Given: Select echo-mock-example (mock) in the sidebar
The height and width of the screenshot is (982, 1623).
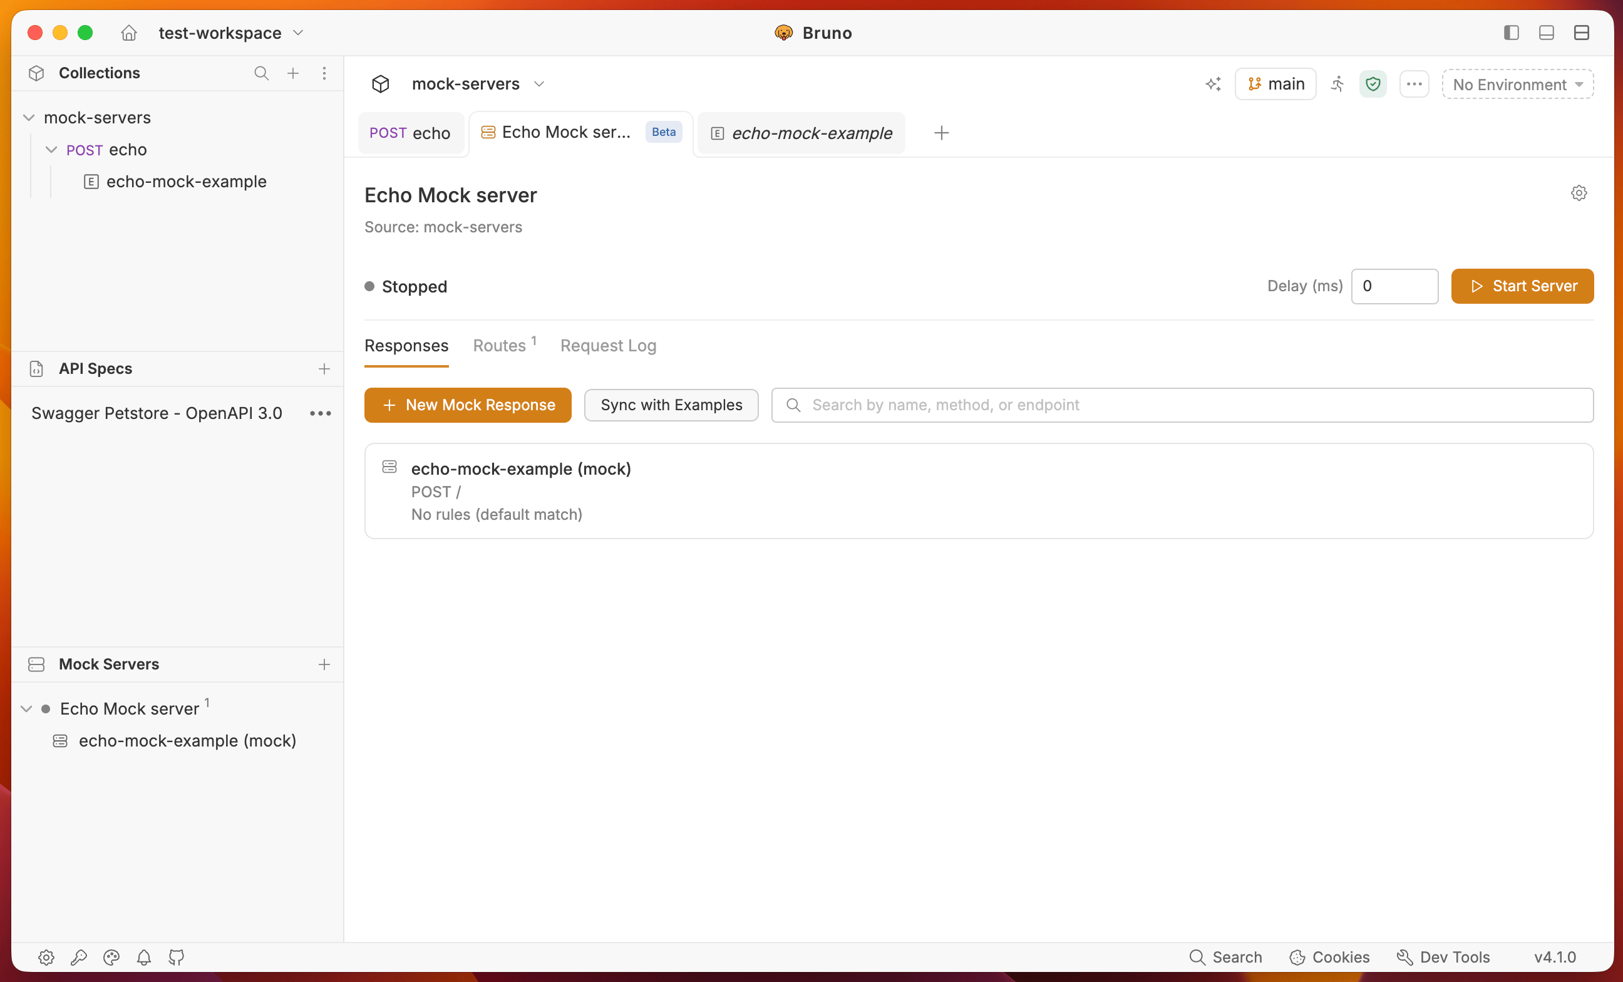Looking at the screenshot, I should coord(187,741).
